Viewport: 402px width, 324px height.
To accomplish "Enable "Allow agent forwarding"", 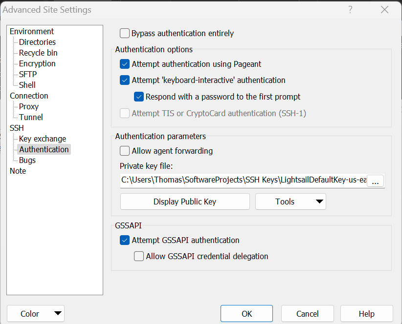I will point(124,151).
